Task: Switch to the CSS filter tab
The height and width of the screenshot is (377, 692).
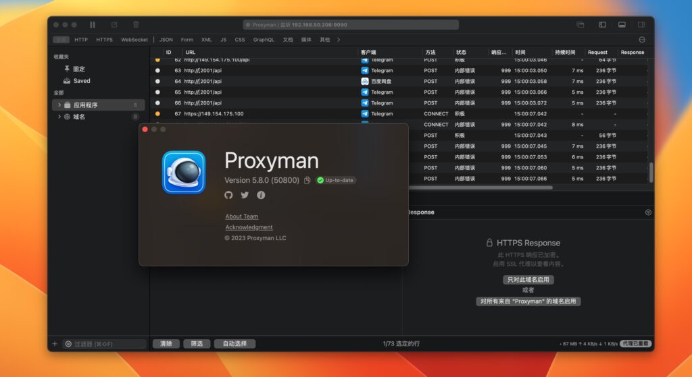Action: pos(240,40)
